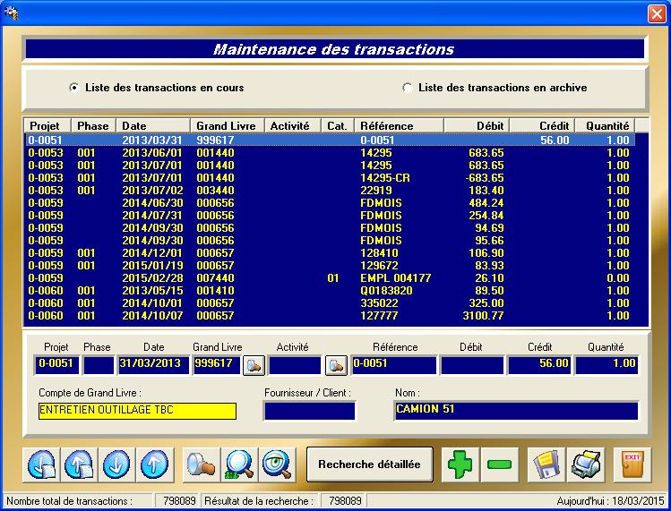Click the 'Recherche détaillée' button
671x511 pixels.
[370, 464]
